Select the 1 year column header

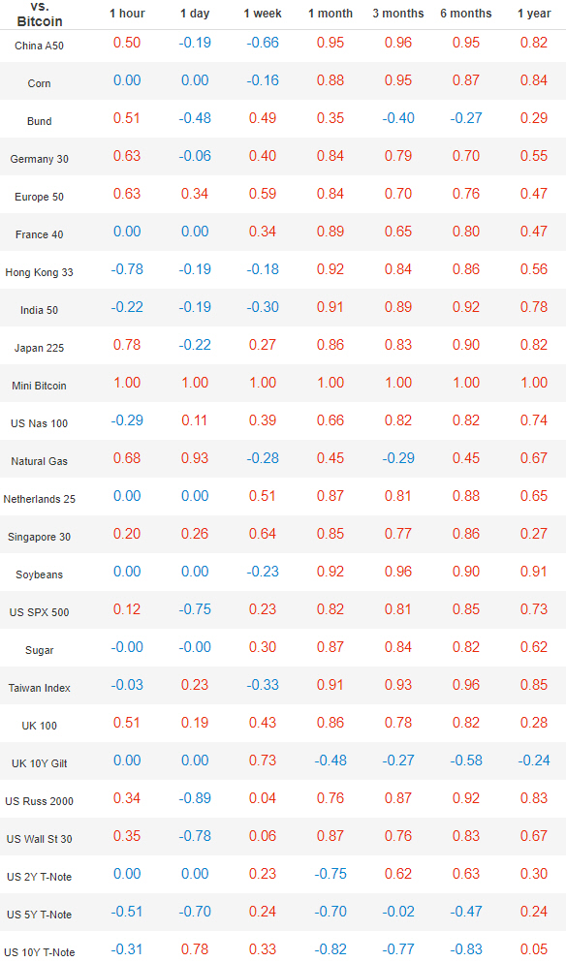(x=534, y=13)
